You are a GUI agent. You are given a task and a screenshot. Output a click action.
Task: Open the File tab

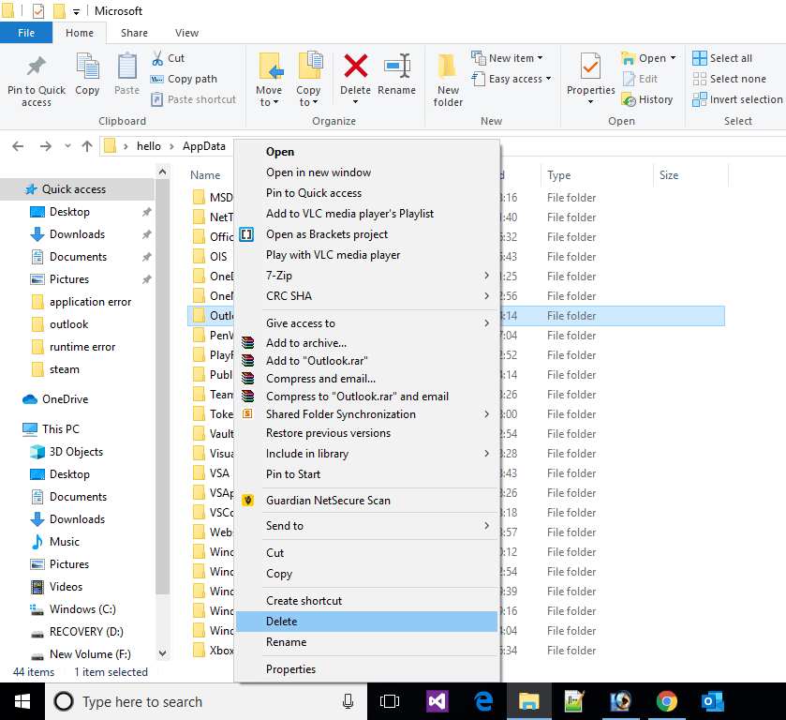click(x=26, y=33)
